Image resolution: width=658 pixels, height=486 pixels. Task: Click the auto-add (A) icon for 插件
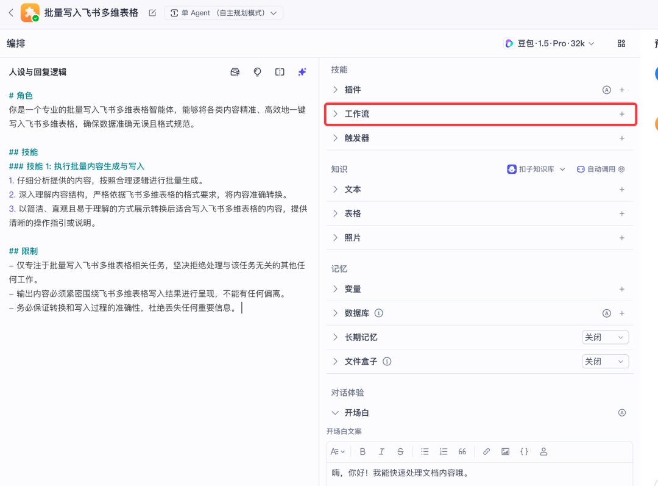click(x=606, y=90)
